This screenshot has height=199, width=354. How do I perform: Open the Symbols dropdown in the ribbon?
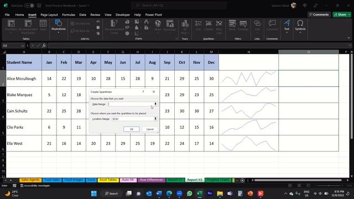click(x=300, y=27)
